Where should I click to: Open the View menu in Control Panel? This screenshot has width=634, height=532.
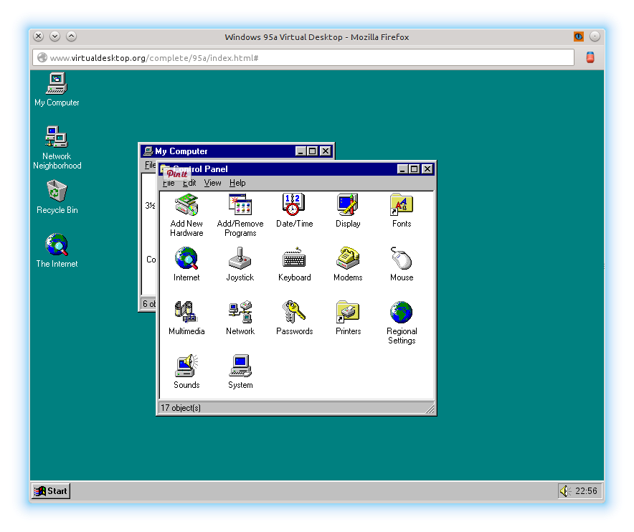click(213, 183)
